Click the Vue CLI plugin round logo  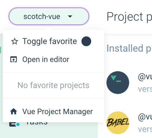point(118,83)
